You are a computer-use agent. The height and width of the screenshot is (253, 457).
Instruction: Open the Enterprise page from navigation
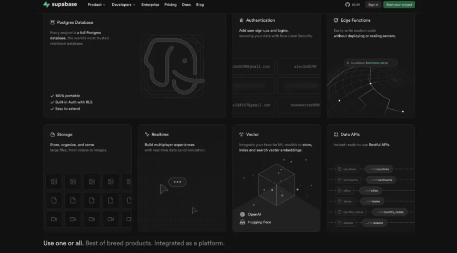click(x=150, y=4)
